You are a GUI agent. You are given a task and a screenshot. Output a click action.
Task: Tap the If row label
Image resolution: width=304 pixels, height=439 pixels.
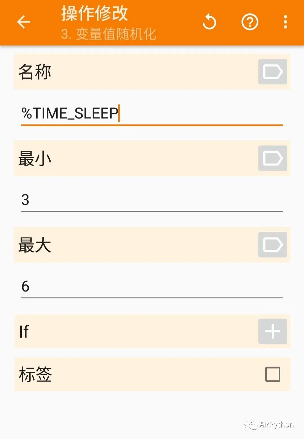pyautogui.click(x=24, y=331)
